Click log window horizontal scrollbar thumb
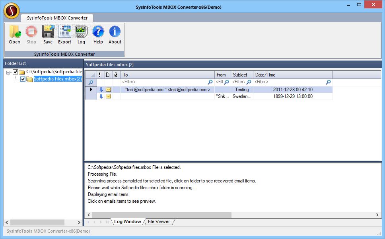This screenshot has width=385, height=239. click(x=162, y=215)
